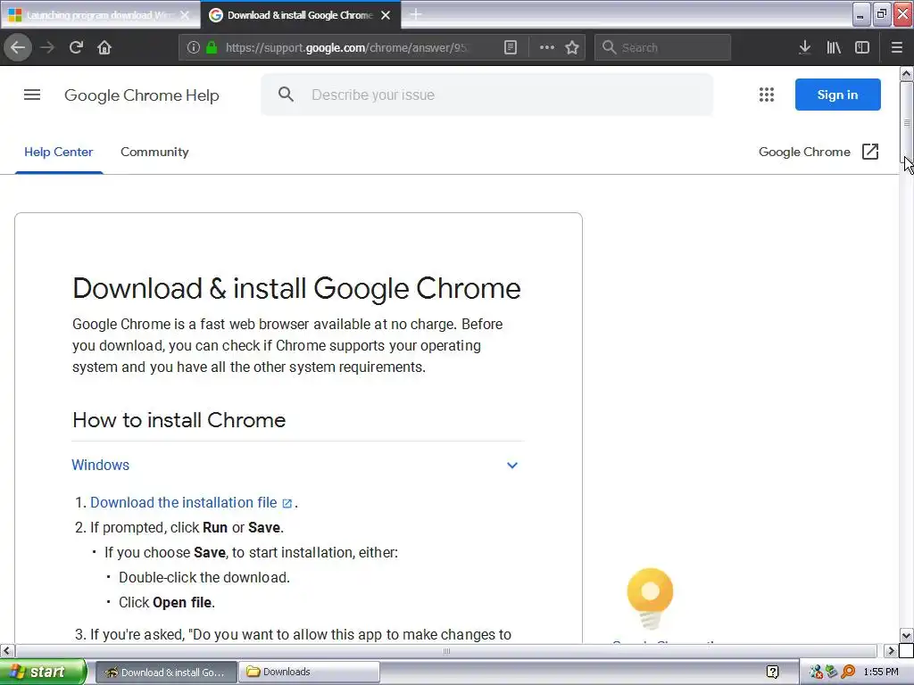Image resolution: width=914 pixels, height=685 pixels.
Task: Click horizontal scrollbar right arrow
Action: pos(891,650)
